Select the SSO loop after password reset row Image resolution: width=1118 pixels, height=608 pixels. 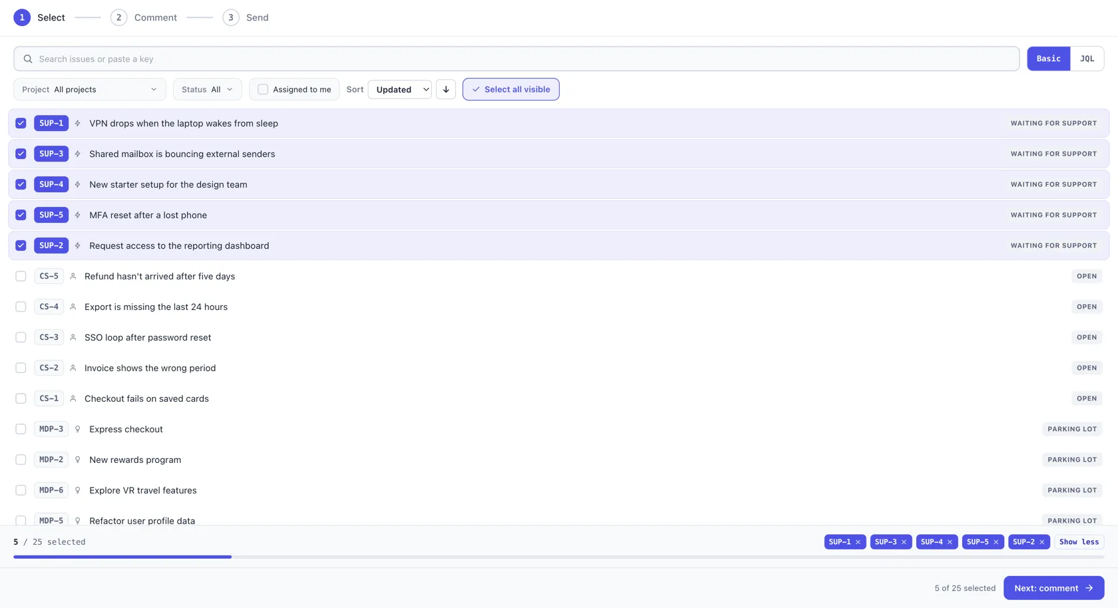[558, 337]
